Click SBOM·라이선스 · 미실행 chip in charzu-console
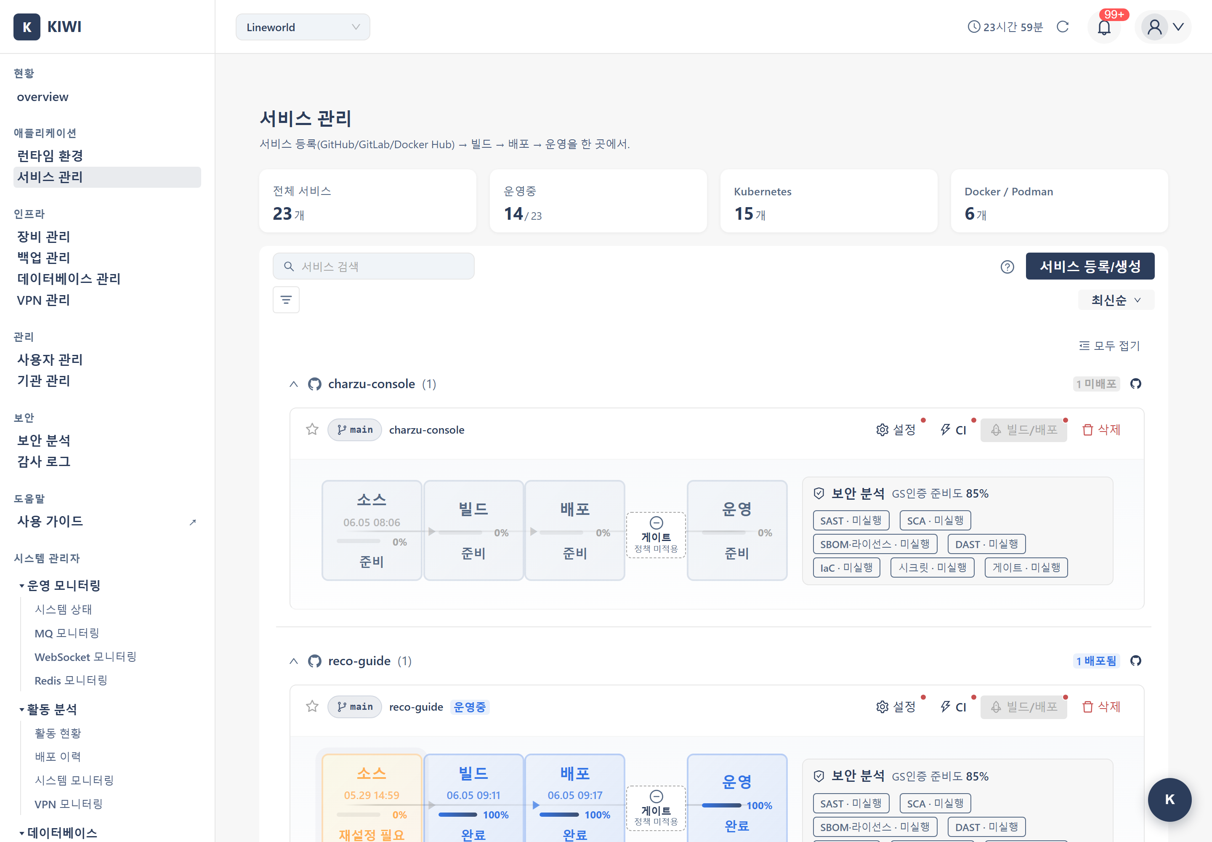The height and width of the screenshot is (842, 1212). (x=875, y=544)
